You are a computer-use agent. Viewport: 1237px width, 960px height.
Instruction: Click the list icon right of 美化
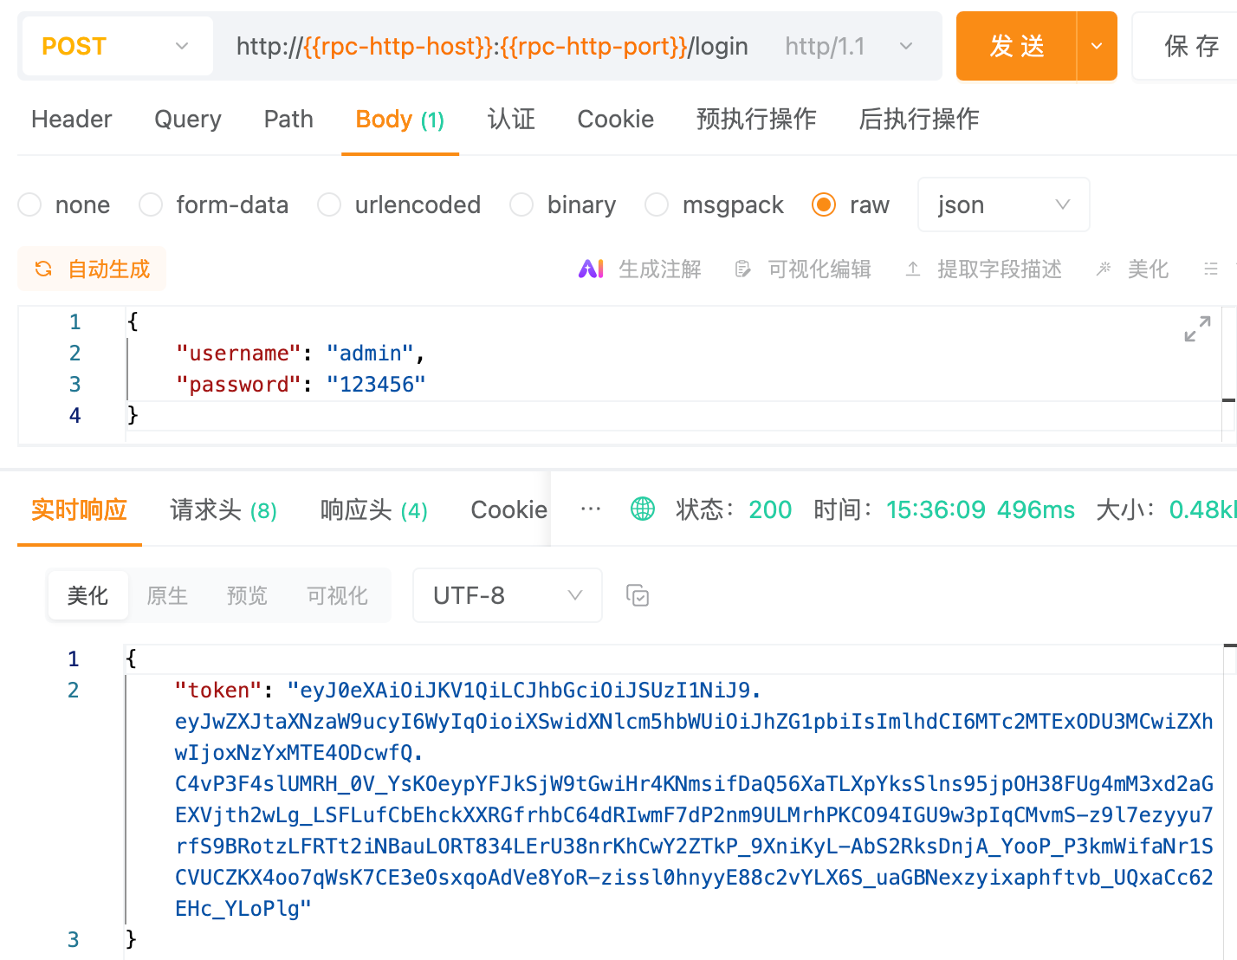(x=1211, y=269)
